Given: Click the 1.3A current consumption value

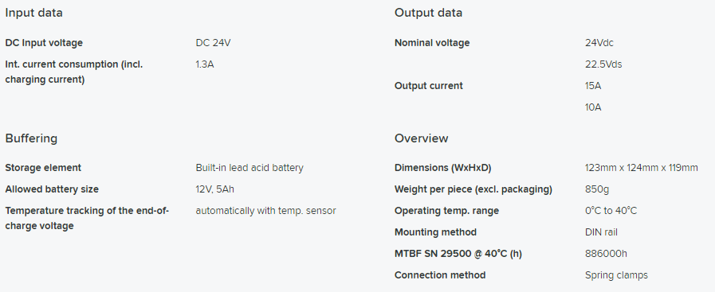Looking at the screenshot, I should point(204,64).
